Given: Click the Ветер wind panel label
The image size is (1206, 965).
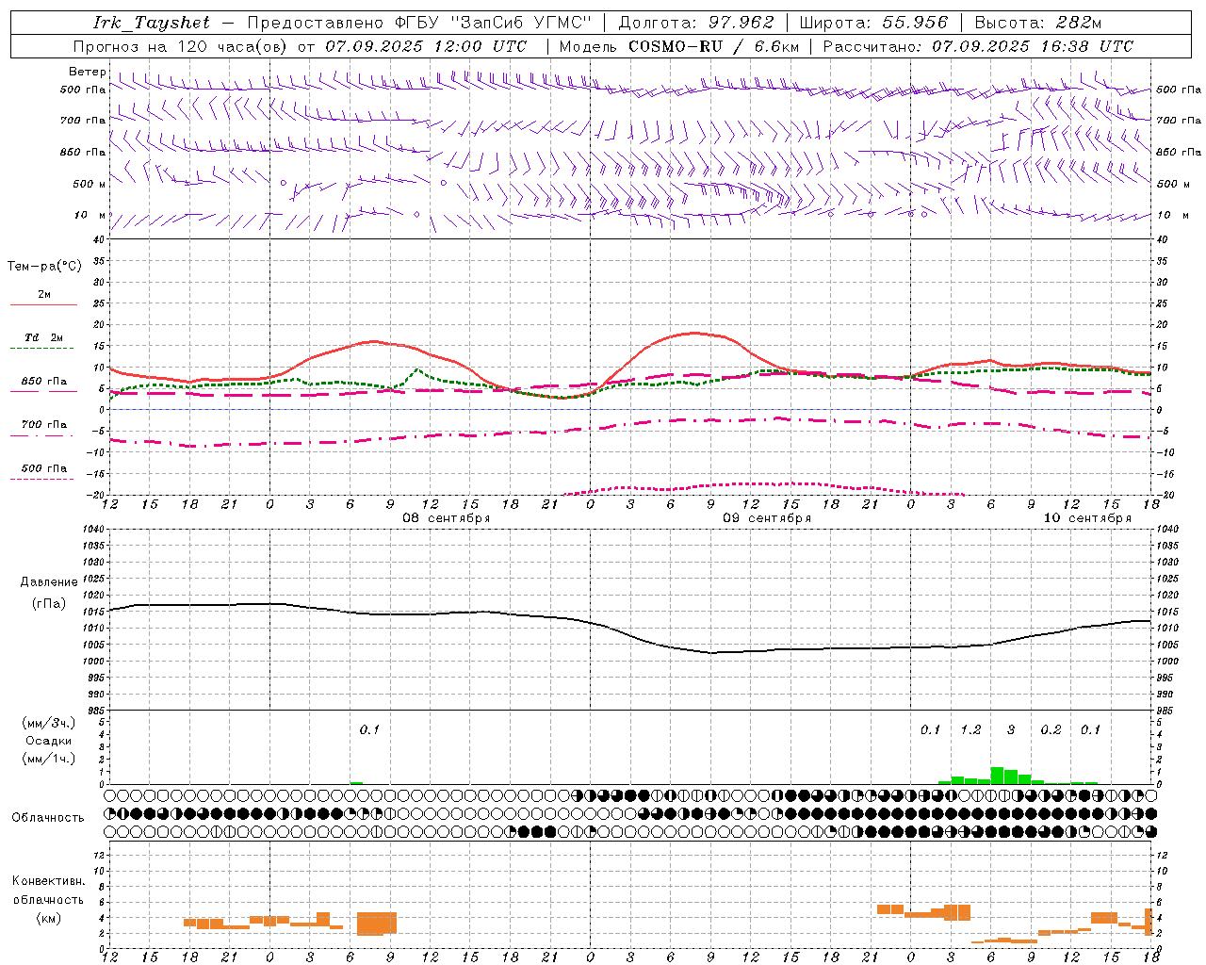Looking at the screenshot, I should pyautogui.click(x=88, y=72).
